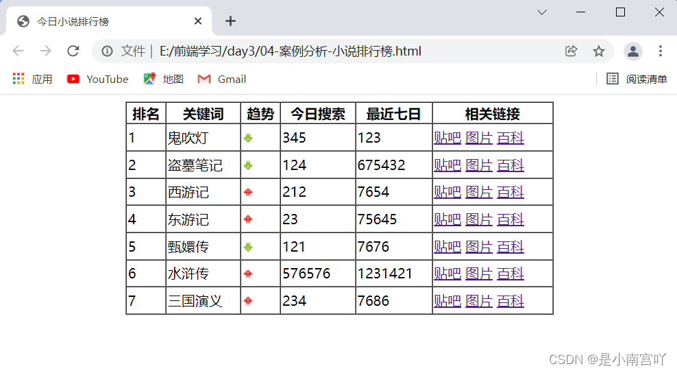Click red up arrow in 东游记 row
Viewport: 677px width, 373px height.
[x=248, y=219]
